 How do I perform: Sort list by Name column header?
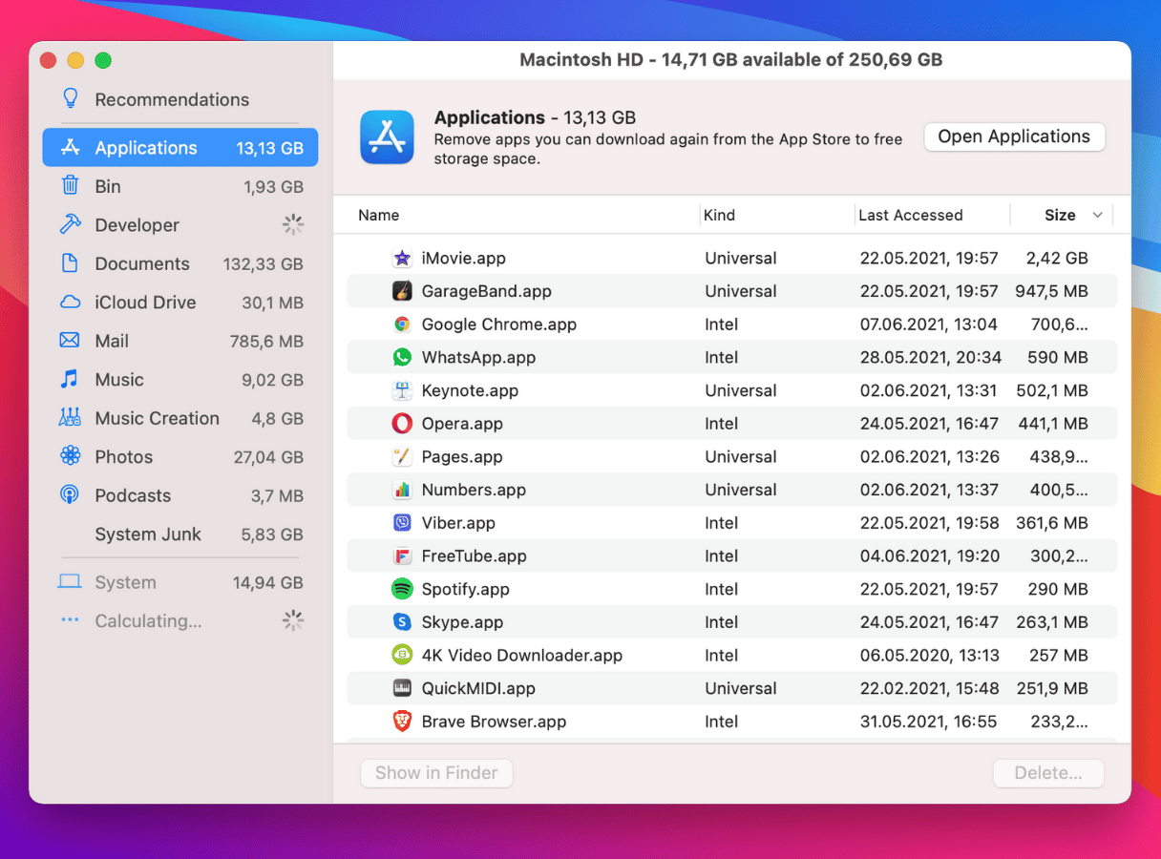(x=379, y=215)
